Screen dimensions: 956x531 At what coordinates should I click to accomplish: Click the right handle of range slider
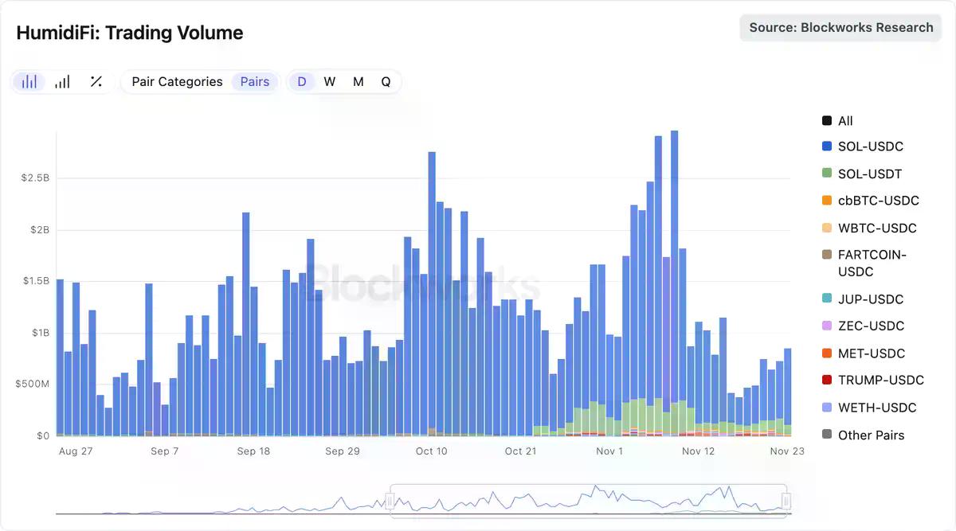(786, 501)
